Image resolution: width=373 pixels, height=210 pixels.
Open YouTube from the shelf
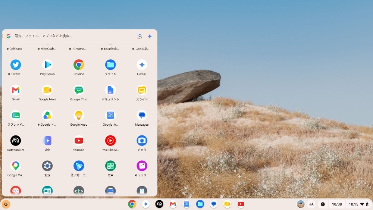click(241, 204)
